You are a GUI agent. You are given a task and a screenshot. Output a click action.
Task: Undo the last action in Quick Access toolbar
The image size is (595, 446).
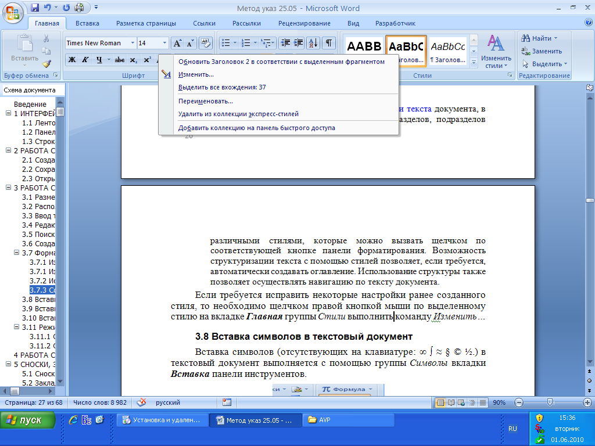click(48, 8)
